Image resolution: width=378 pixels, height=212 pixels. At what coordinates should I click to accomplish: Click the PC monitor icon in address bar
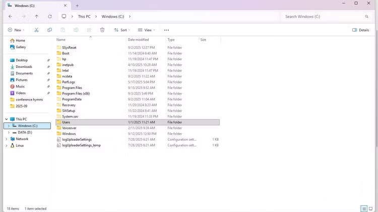click(x=64, y=17)
